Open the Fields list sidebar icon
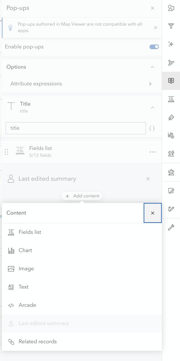The image size is (180, 361). 171,99
